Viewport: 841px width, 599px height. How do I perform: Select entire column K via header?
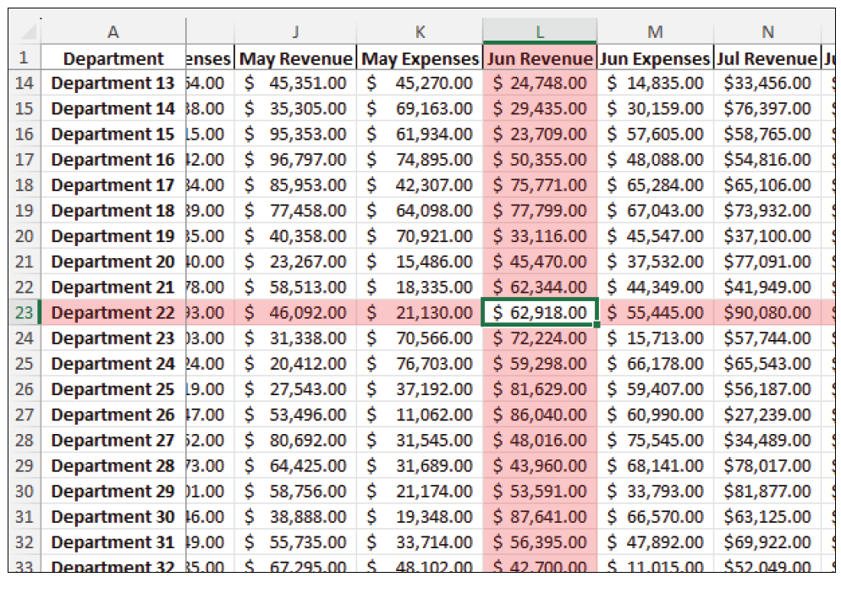[420, 32]
